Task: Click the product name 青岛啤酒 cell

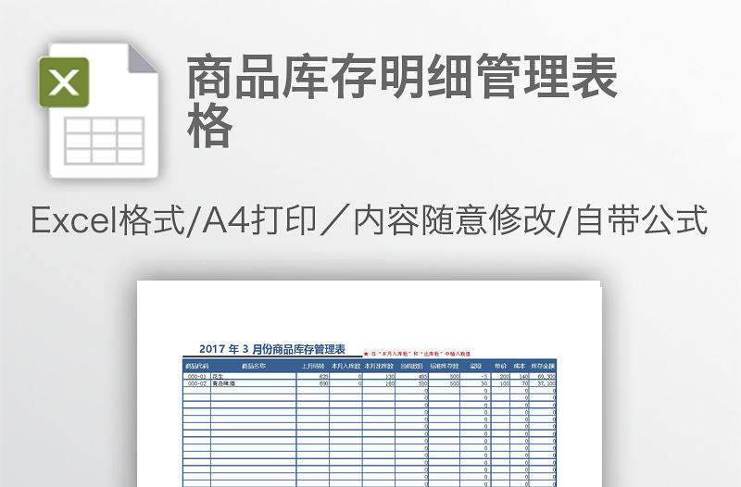Action: click(253, 383)
